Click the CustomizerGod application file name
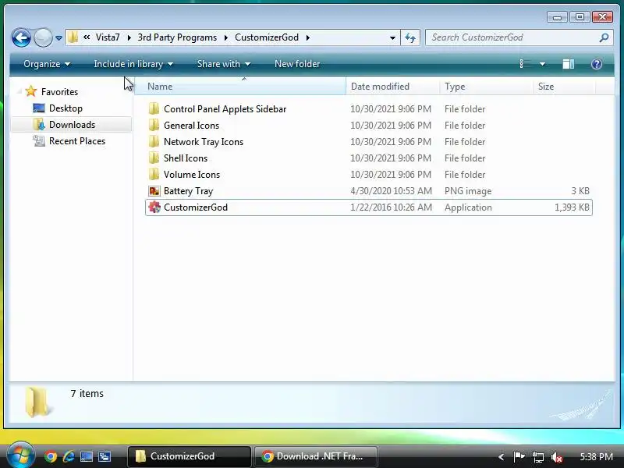Viewport: 624px width, 468px height. pyautogui.click(x=196, y=207)
